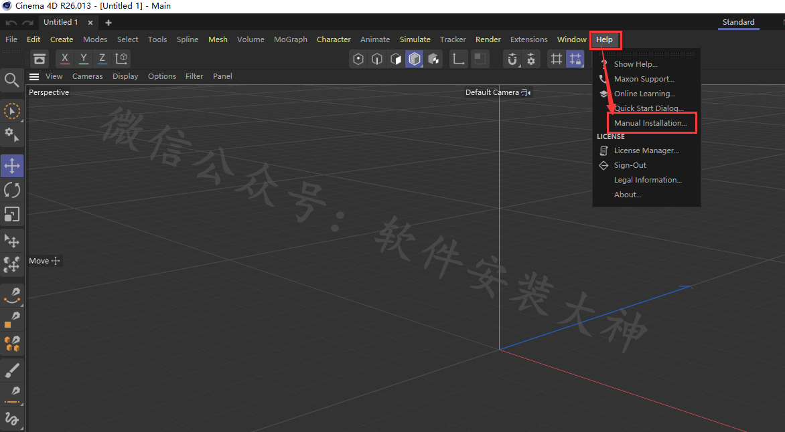Toggle the Z axis lock
Viewport: 785px width, 432px height.
pyautogui.click(x=102, y=58)
